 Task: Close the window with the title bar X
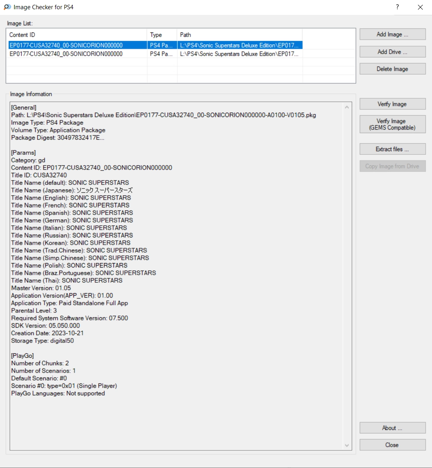tap(420, 7)
